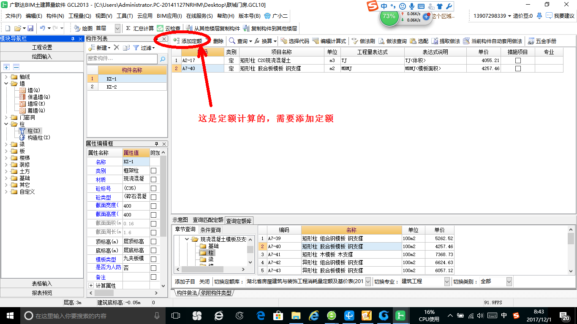
Task: Check the 附加 box for 备注
Action: point(154,277)
